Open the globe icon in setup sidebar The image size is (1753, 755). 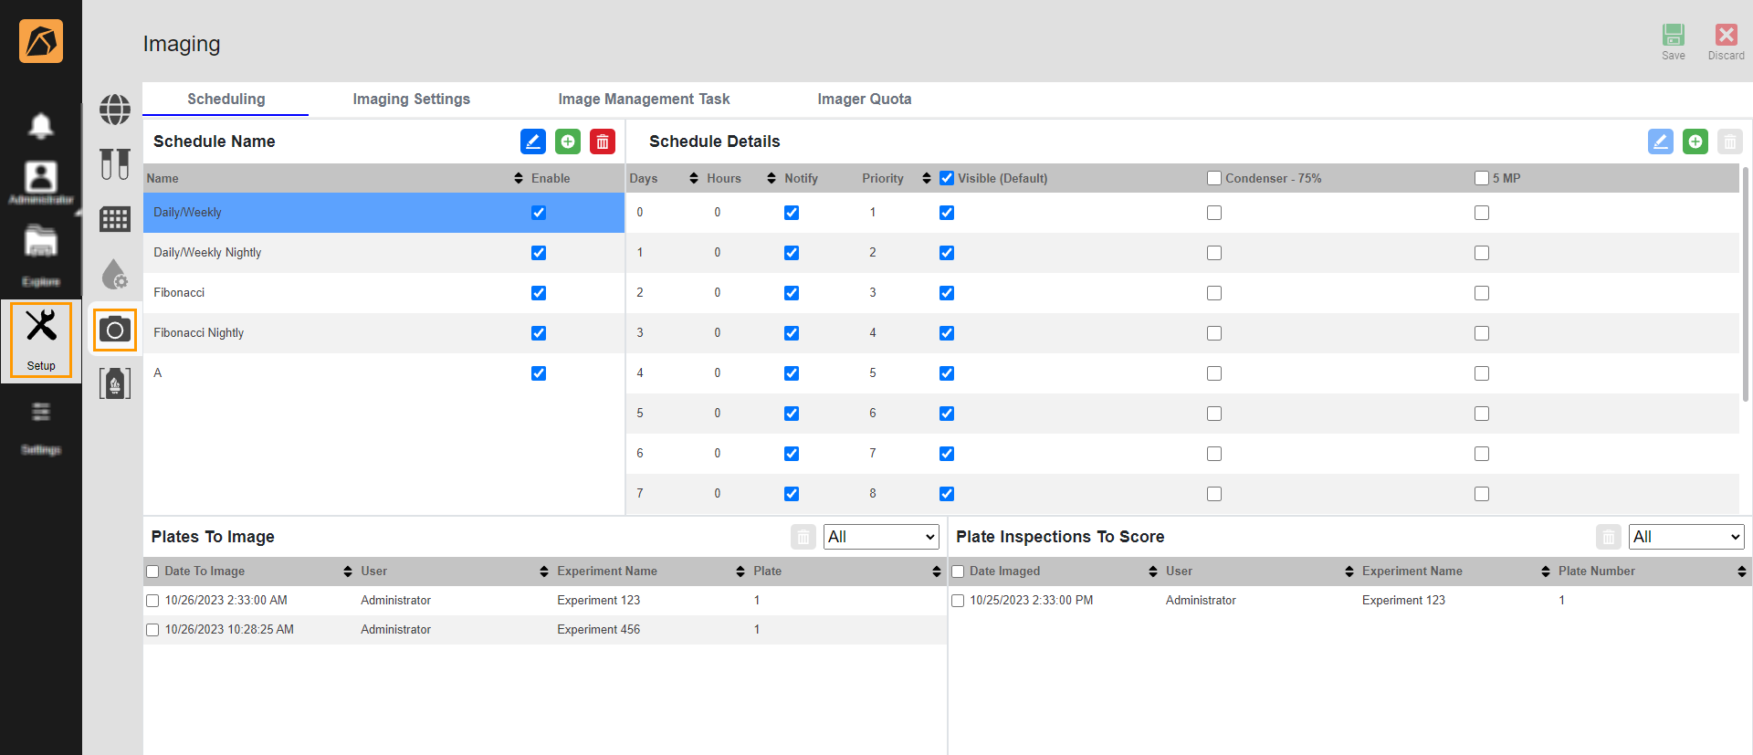coord(115,110)
